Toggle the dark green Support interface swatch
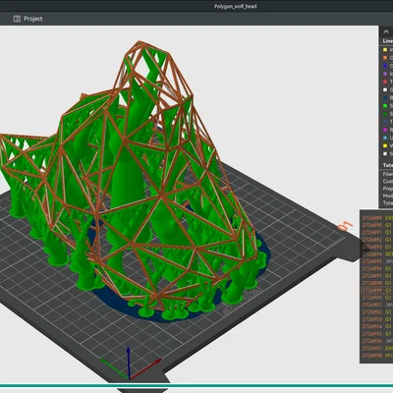This screenshot has width=393, height=393. (x=385, y=114)
